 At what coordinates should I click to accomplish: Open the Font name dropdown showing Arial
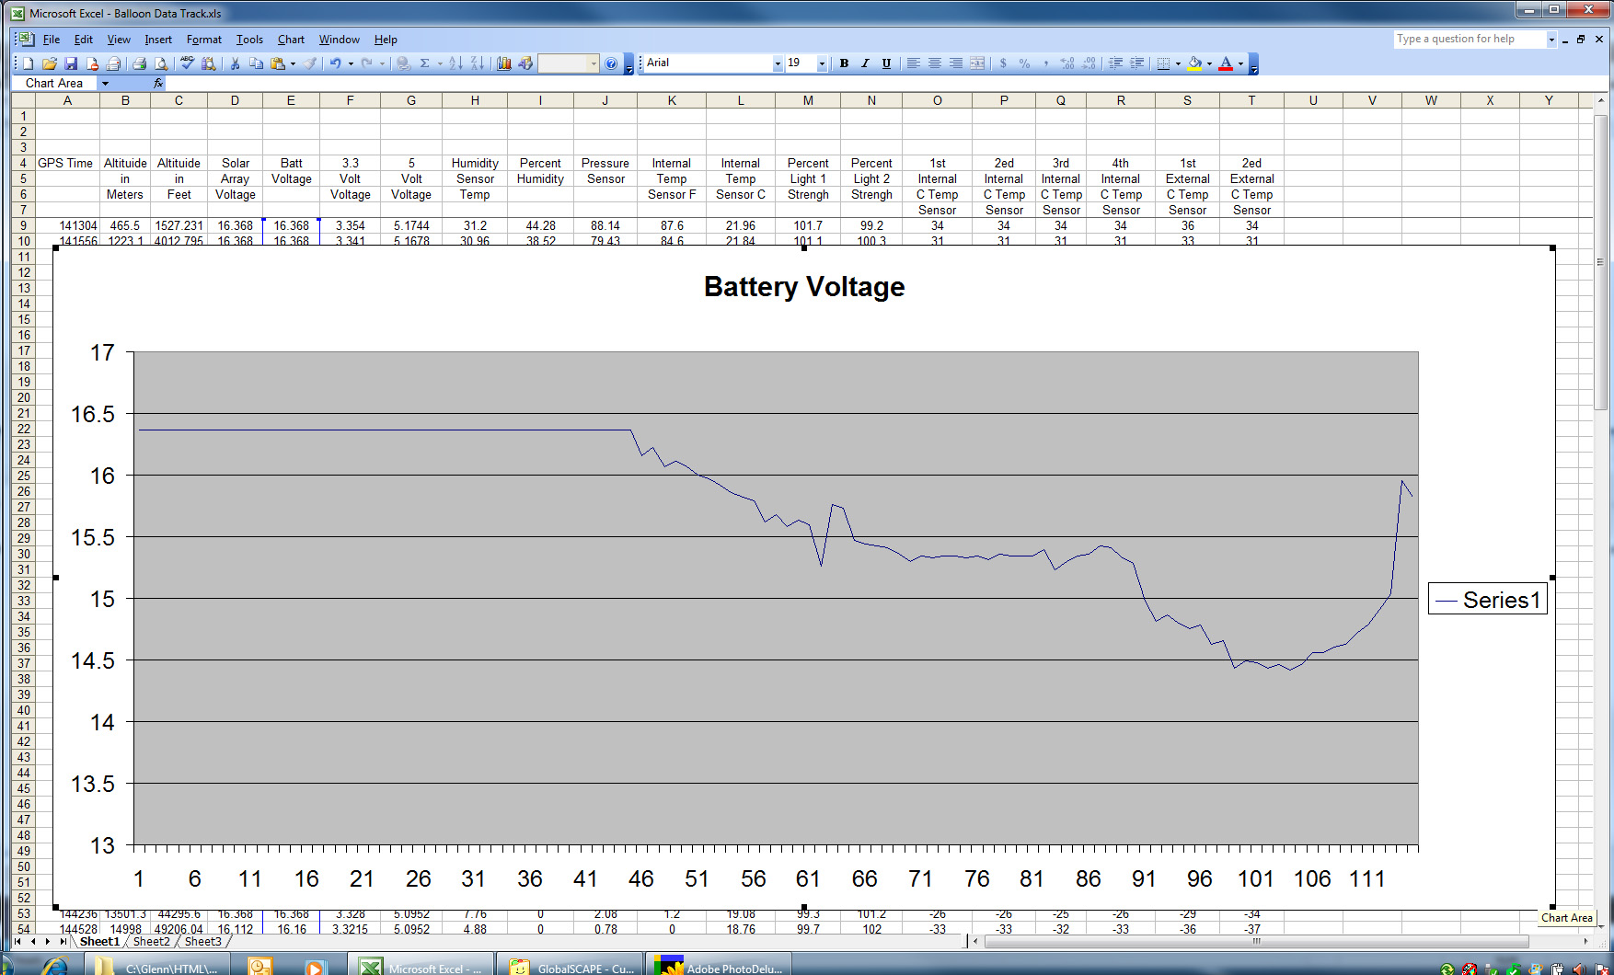pos(778,63)
